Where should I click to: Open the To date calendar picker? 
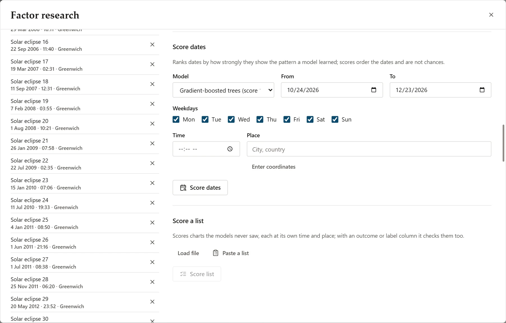[482, 90]
